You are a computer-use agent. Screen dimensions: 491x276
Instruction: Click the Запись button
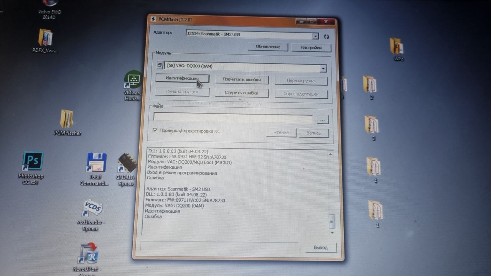point(314,133)
